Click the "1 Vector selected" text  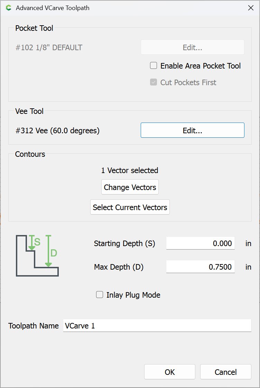(130, 170)
